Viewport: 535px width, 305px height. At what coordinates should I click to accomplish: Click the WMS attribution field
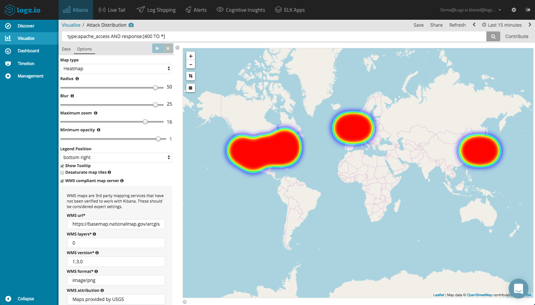pos(116,299)
